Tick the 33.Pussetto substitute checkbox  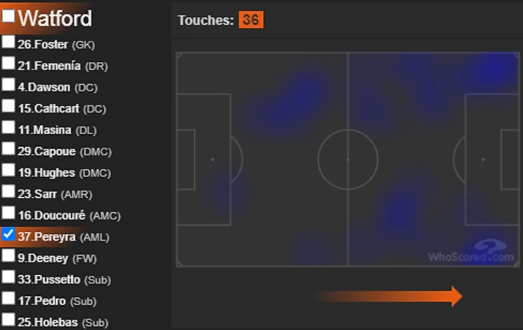[x=8, y=277]
